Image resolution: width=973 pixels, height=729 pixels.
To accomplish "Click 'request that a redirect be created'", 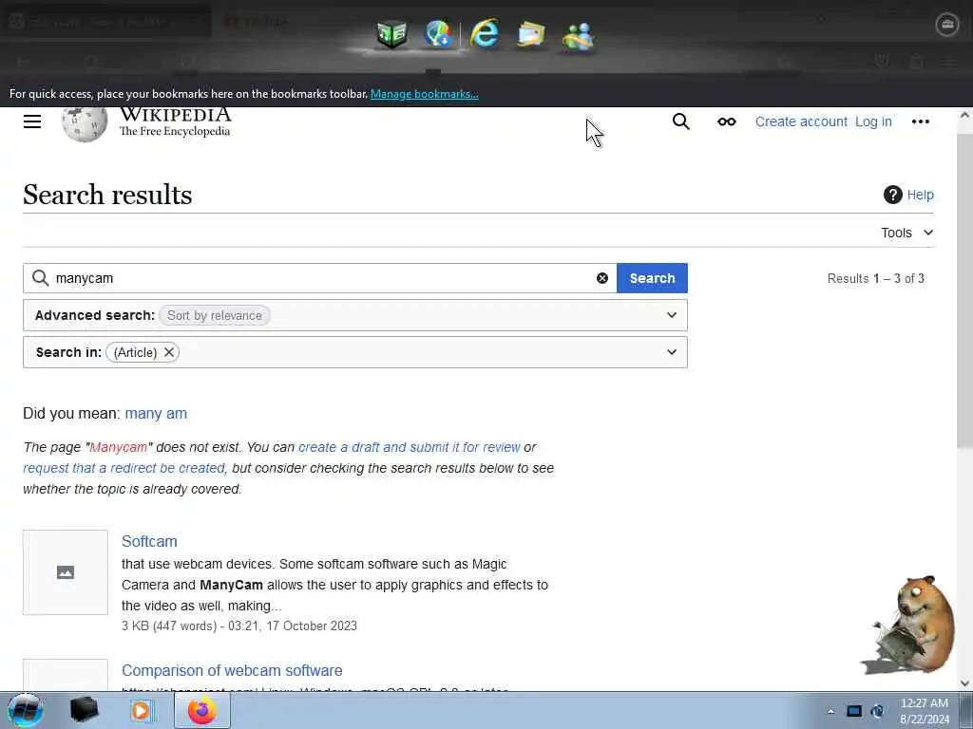I will click(x=124, y=468).
